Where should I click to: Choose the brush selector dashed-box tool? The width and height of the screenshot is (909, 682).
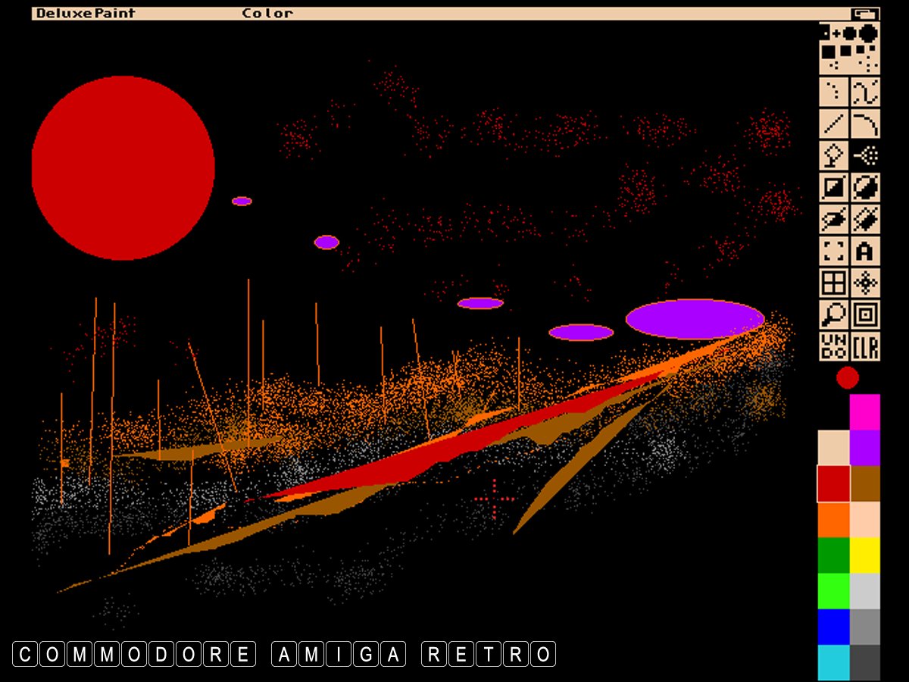click(x=834, y=251)
